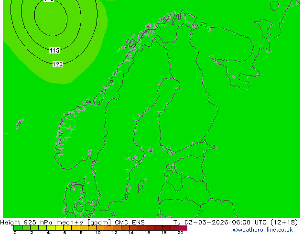
Task: Select the rust swatch starting at tick 14
Action: [133, 228]
